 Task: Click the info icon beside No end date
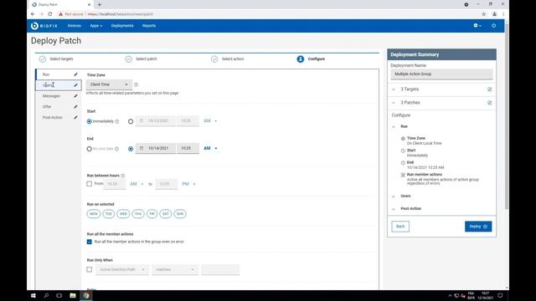tap(117, 149)
